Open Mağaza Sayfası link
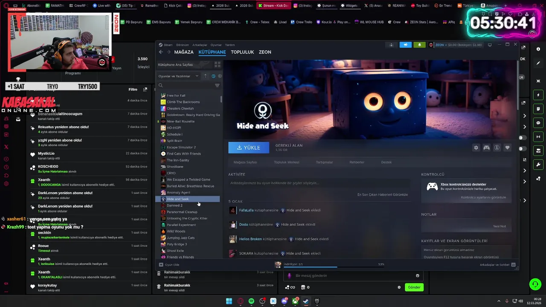 tap(245, 162)
